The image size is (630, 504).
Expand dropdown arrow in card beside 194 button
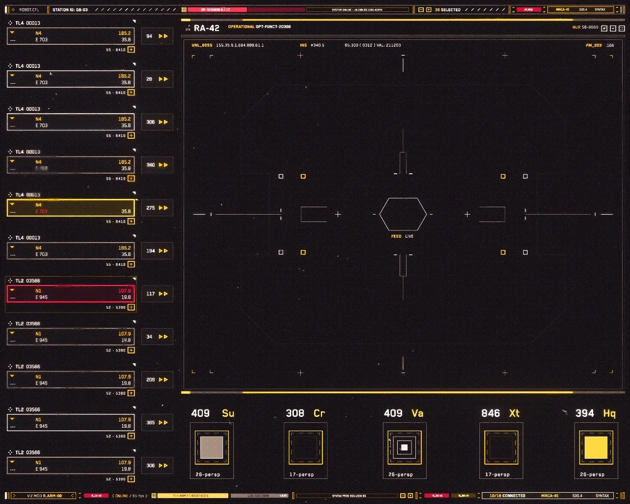point(12,248)
